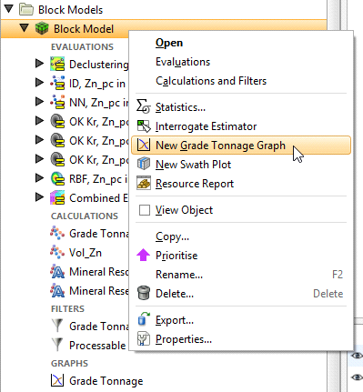363x392 pixels.
Task: Click the Grade Tonnage graph icon in tree
Action: pyautogui.click(x=57, y=380)
